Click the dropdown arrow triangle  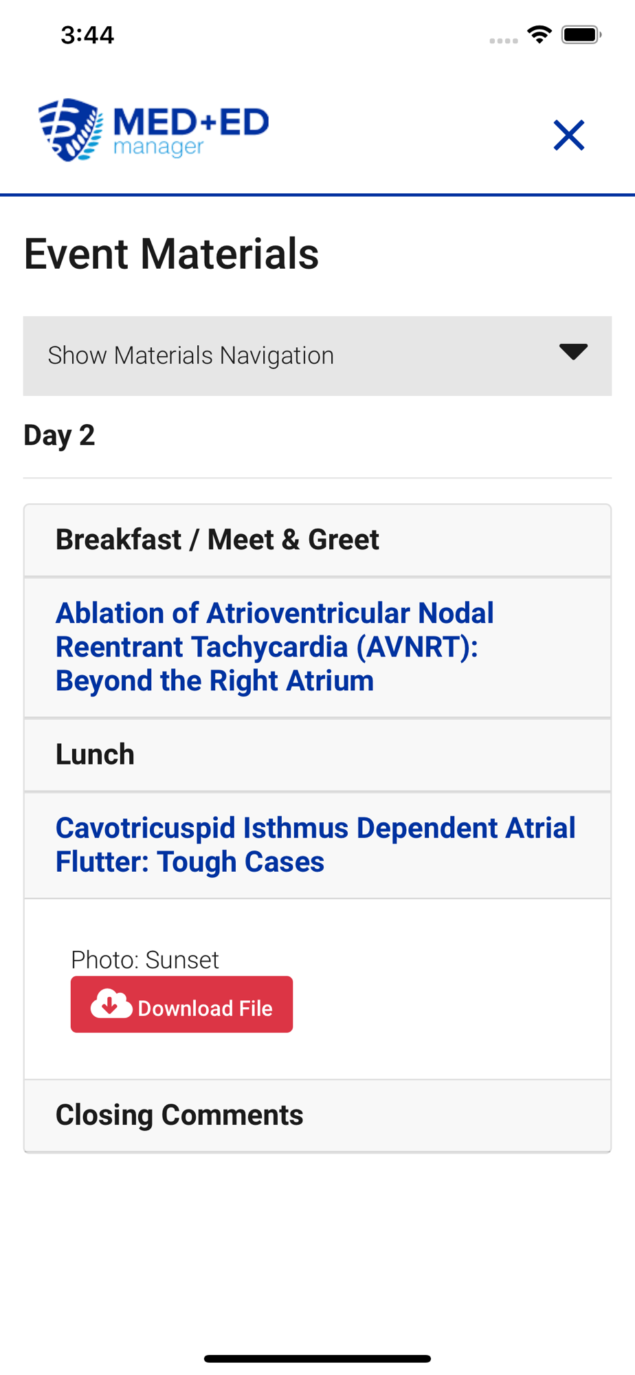pyautogui.click(x=573, y=352)
